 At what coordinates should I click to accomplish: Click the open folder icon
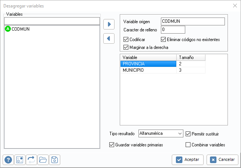[43, 160]
